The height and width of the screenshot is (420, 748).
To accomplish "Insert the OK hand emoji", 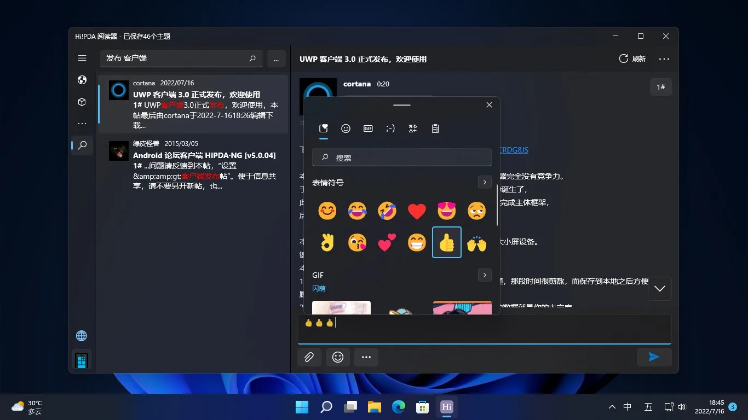I will tap(327, 242).
